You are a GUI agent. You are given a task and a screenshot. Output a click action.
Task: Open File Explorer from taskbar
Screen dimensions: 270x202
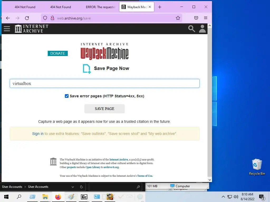click(45, 197)
